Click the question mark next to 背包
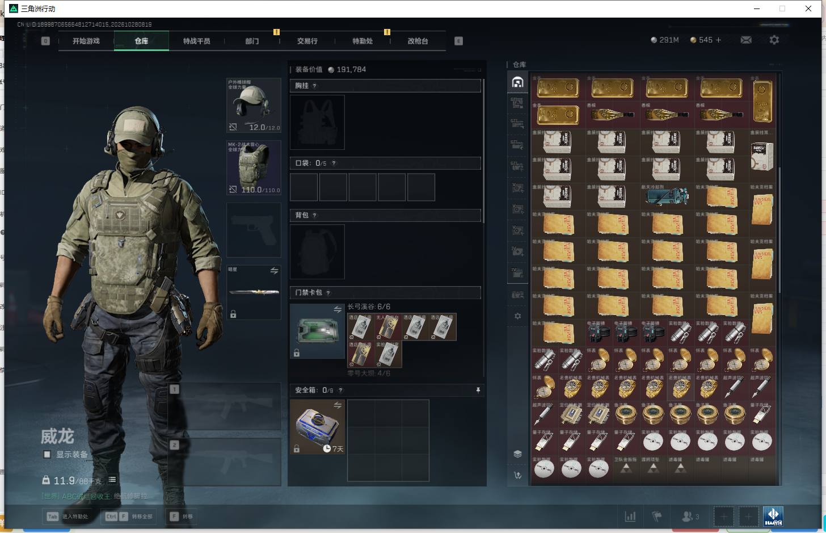826x533 pixels. pos(314,215)
